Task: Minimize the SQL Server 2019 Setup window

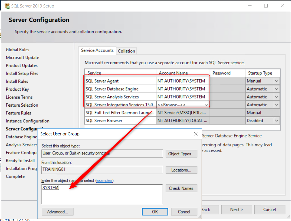Action: [250, 6]
